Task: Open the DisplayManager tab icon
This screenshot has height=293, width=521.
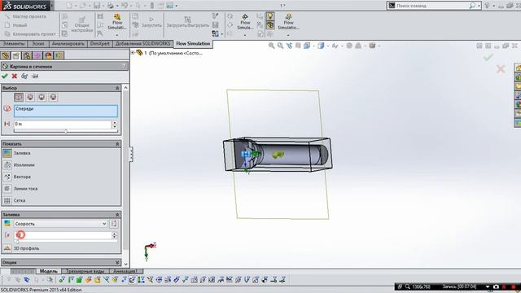Action: click(49, 55)
